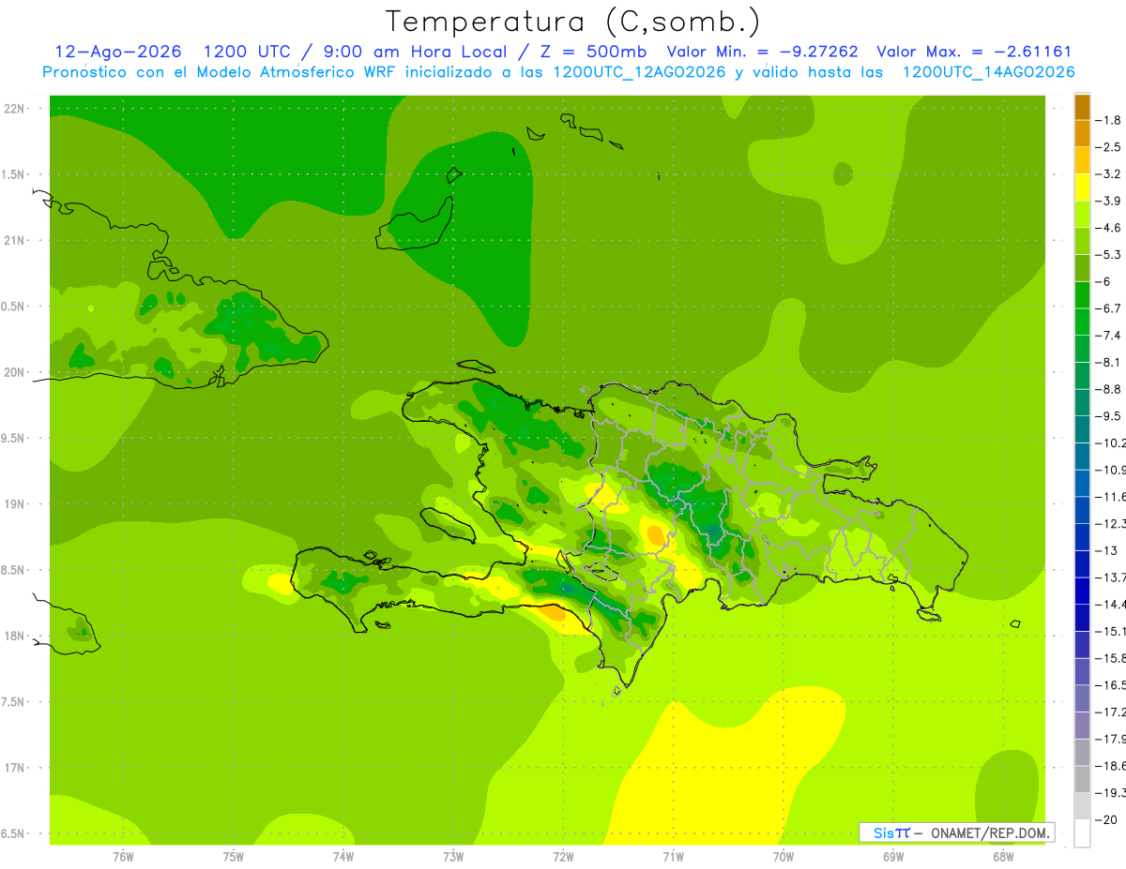
Task: Select the green swatch between -6 and -6.7
Action: click(x=1082, y=295)
